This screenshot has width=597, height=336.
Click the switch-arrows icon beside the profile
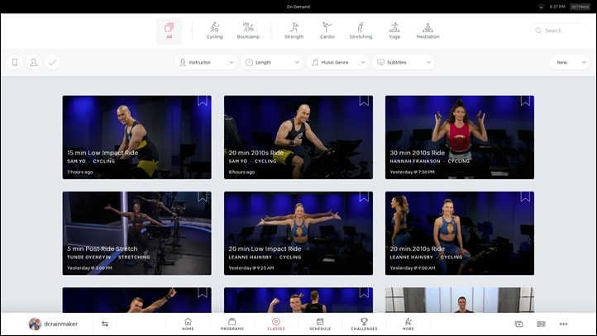(x=105, y=324)
